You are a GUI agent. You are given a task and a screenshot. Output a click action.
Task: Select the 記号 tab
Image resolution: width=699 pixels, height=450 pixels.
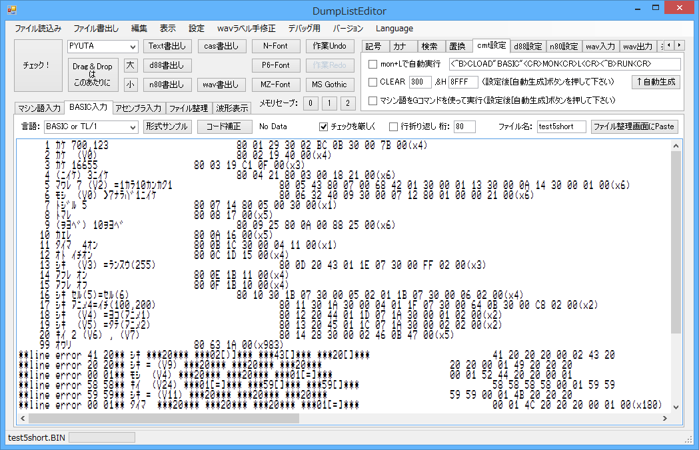coord(374,47)
